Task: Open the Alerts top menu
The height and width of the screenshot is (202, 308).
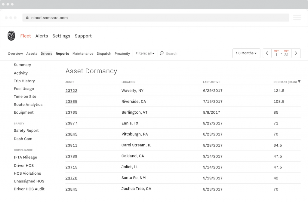Action: 42,36
